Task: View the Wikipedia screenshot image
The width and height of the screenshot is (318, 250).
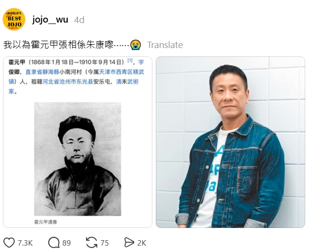Action: click(78, 142)
